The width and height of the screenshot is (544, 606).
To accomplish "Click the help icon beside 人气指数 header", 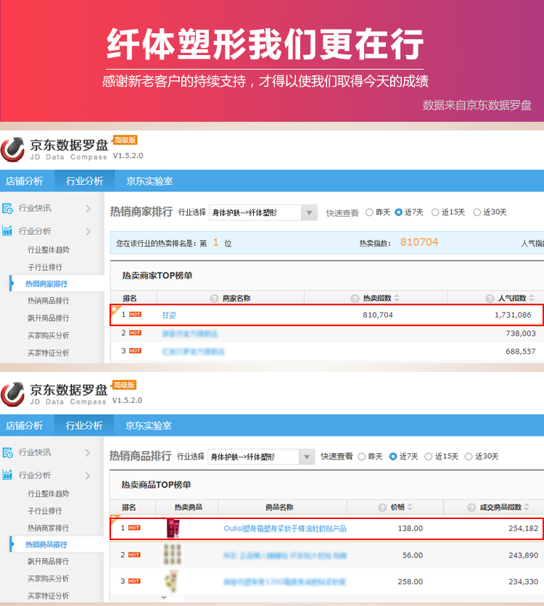I will [x=490, y=299].
